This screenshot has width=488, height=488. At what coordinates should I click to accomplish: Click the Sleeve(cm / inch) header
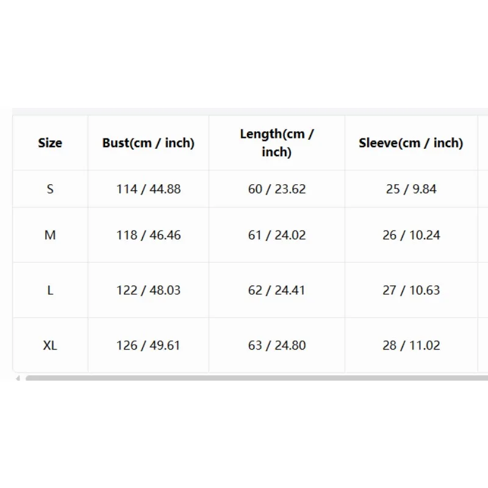click(411, 143)
